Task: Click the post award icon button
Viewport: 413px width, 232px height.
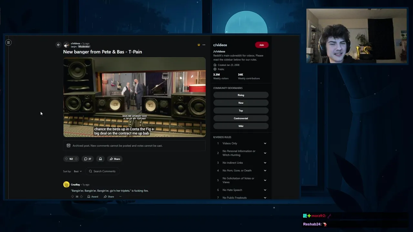Action: point(100,159)
